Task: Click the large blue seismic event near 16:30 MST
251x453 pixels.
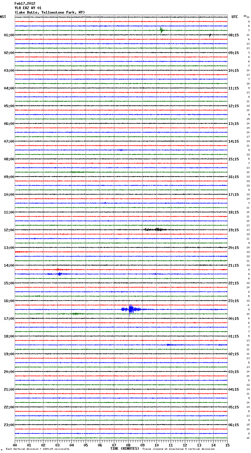Action: pyautogui.click(x=131, y=310)
